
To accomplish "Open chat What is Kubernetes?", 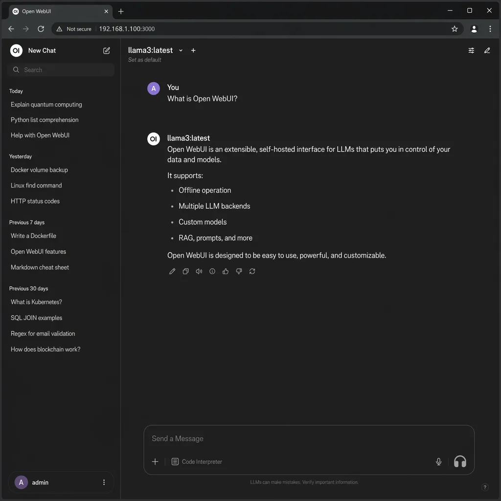I will (x=36, y=302).
